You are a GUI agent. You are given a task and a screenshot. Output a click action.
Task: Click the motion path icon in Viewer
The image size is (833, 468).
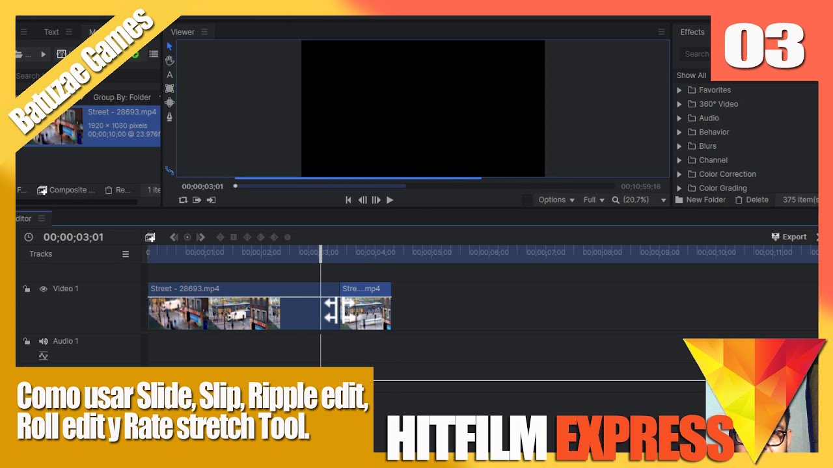169,170
